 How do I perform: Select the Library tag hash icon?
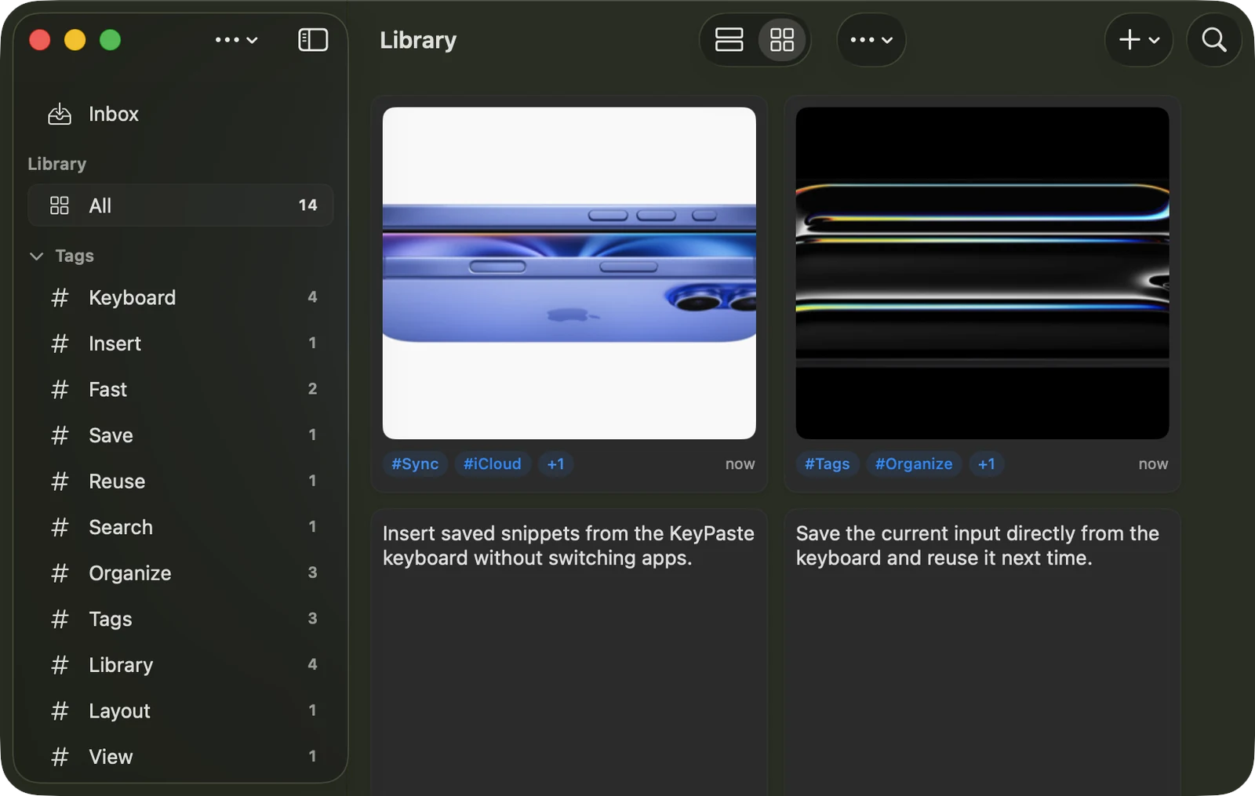pyautogui.click(x=60, y=665)
